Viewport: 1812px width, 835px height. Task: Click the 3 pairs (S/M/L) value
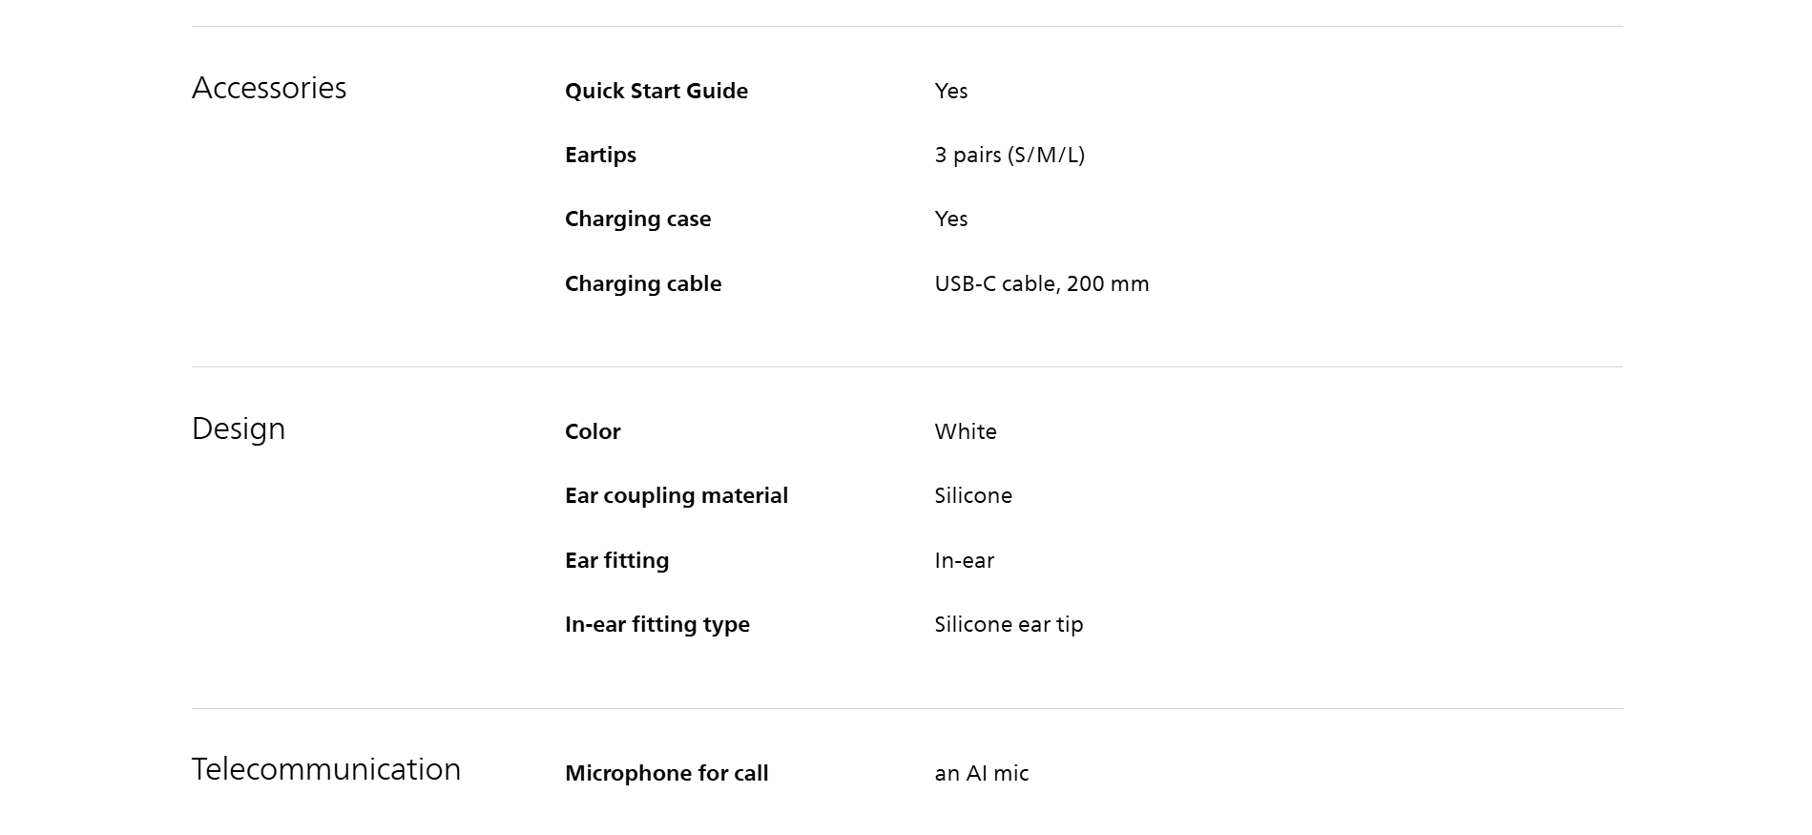[1010, 155]
